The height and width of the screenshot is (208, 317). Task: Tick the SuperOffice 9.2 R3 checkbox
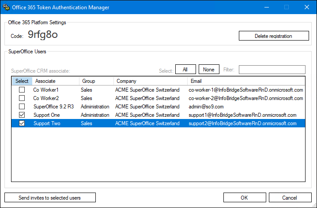point(22,107)
